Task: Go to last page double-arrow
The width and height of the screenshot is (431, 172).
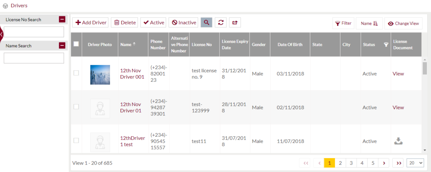Action: (398, 163)
